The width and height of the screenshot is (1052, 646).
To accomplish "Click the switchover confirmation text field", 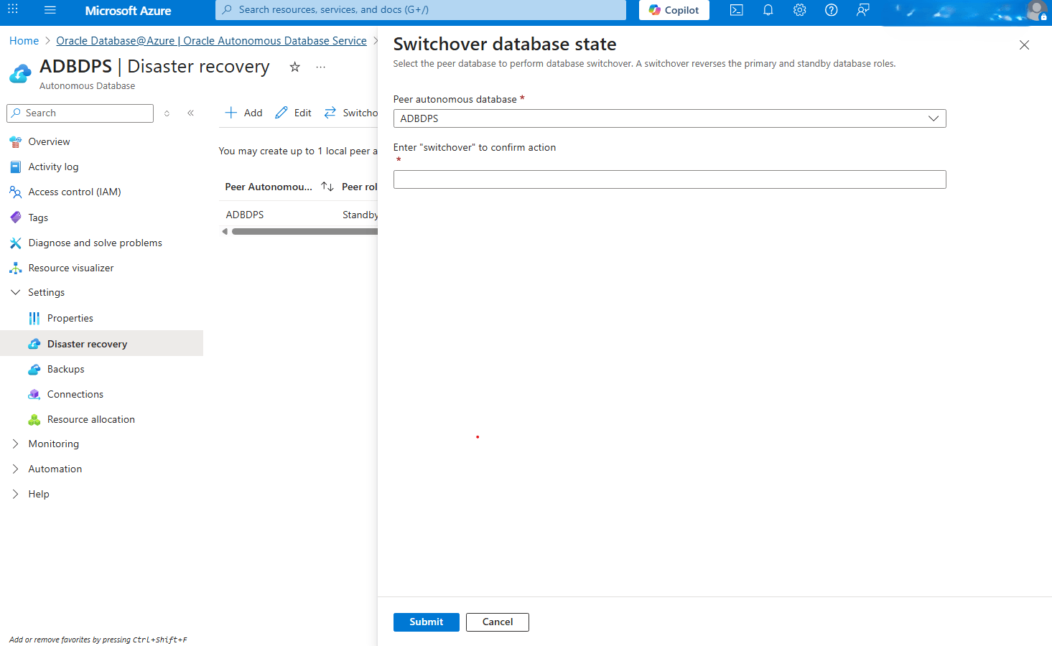I will click(669, 179).
